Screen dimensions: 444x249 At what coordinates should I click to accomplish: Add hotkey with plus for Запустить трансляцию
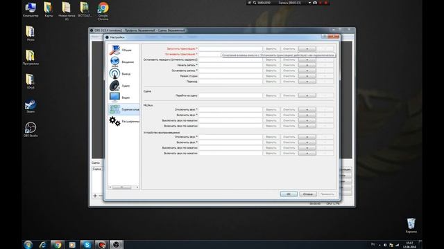pyautogui.click(x=307, y=49)
